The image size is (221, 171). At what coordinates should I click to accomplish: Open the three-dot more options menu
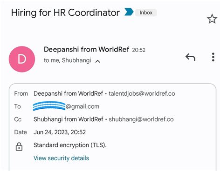click(213, 57)
